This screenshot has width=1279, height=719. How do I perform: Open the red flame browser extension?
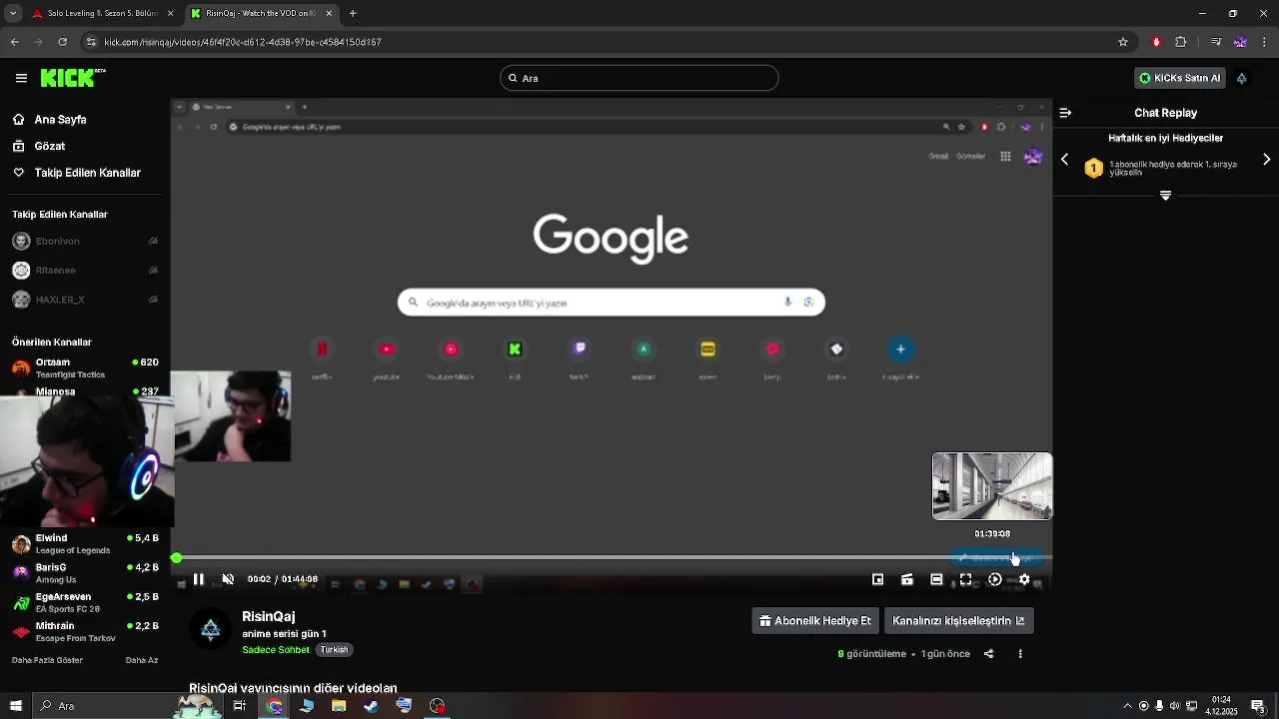tap(1156, 42)
